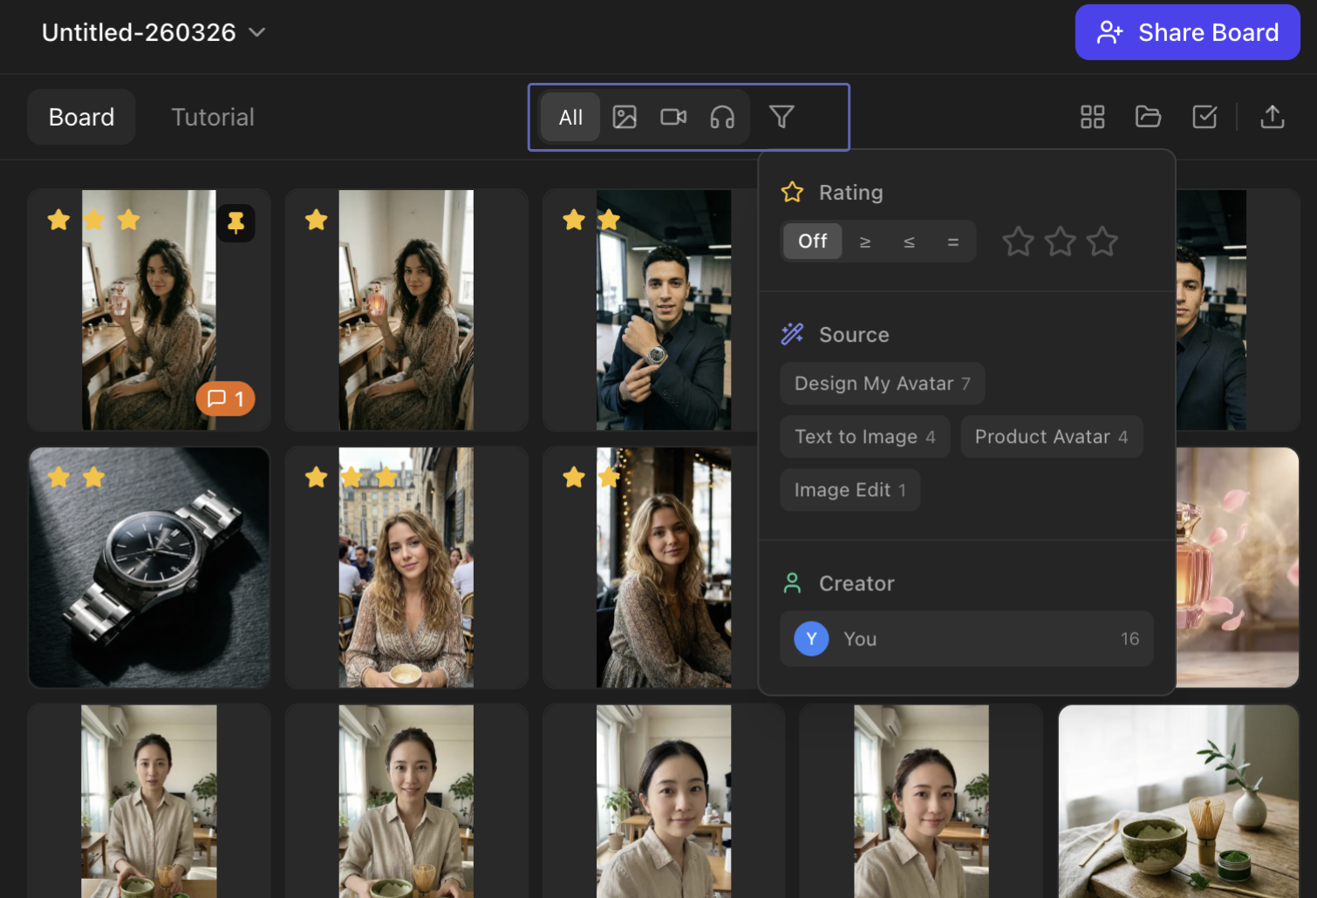The width and height of the screenshot is (1317, 898).
Task: Filter board by audio headphones icon
Action: (x=722, y=117)
